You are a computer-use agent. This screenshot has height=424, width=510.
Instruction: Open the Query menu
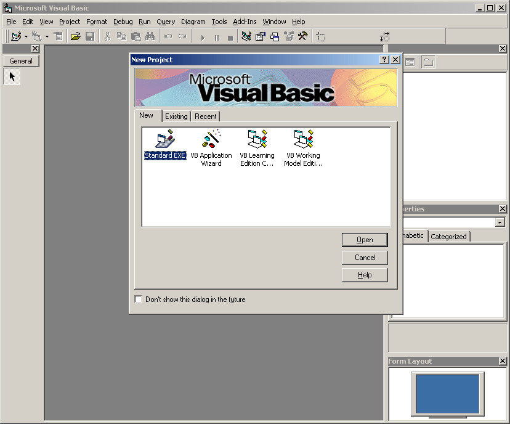tap(166, 22)
